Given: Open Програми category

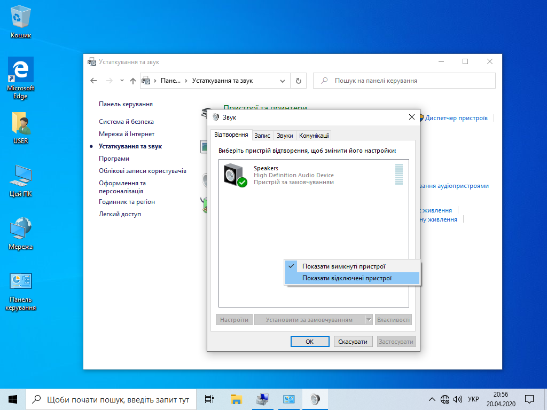Looking at the screenshot, I should [114, 159].
